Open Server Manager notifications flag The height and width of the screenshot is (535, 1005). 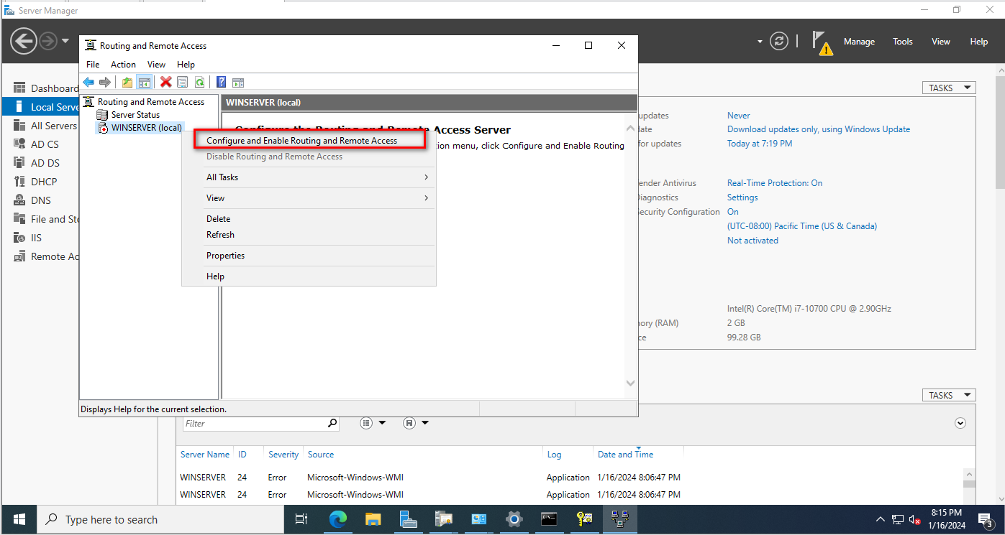tap(821, 42)
